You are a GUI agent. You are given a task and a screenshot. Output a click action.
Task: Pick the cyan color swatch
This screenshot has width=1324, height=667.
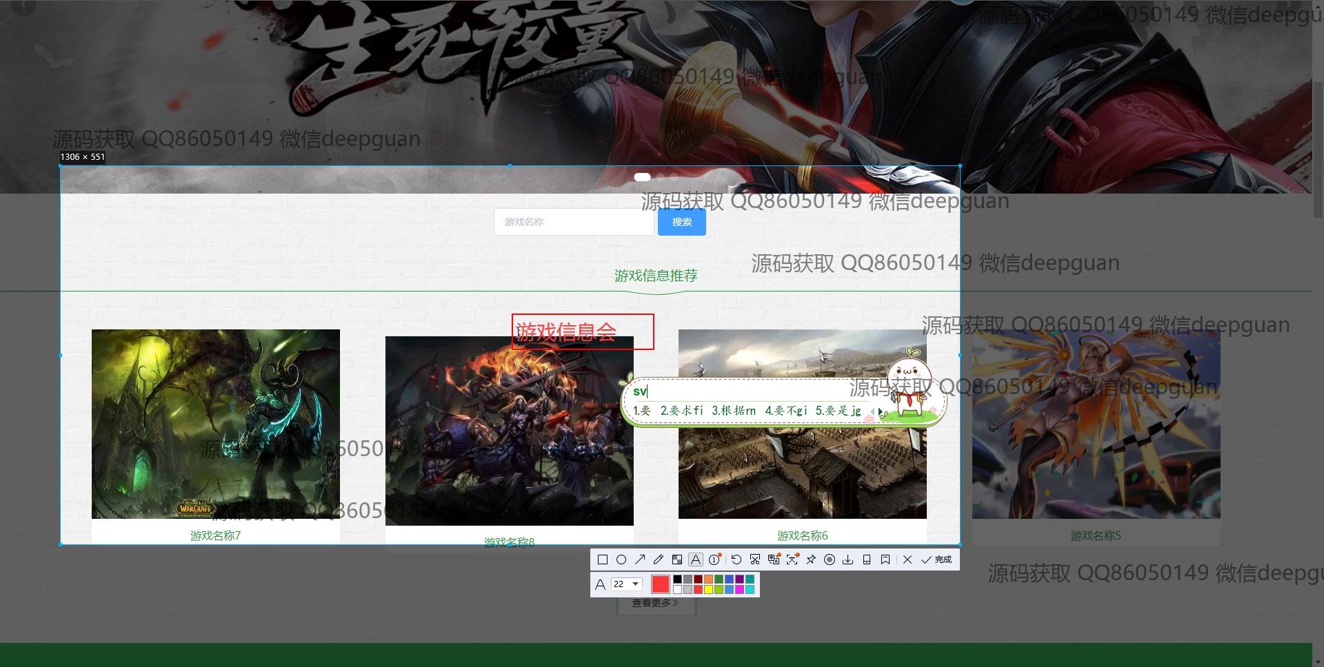pyautogui.click(x=750, y=590)
